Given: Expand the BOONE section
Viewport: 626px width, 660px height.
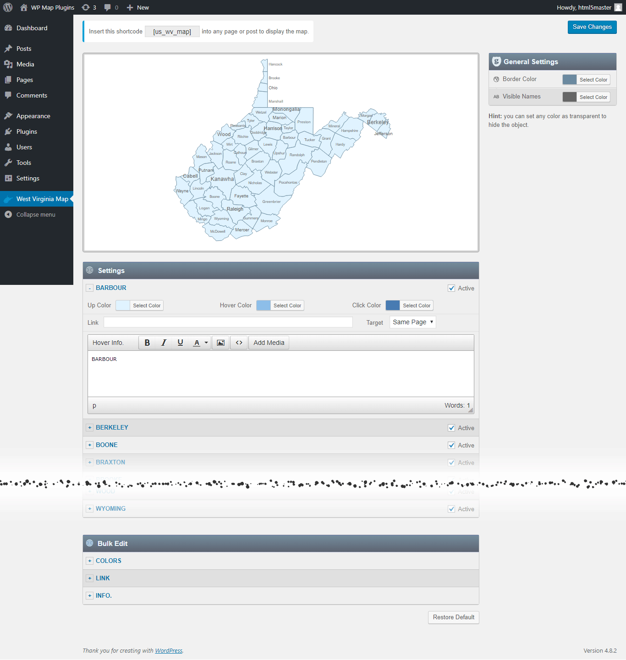Looking at the screenshot, I should [x=90, y=445].
